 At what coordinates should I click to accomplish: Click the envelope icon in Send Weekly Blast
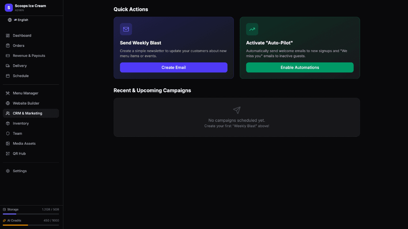[x=126, y=29]
